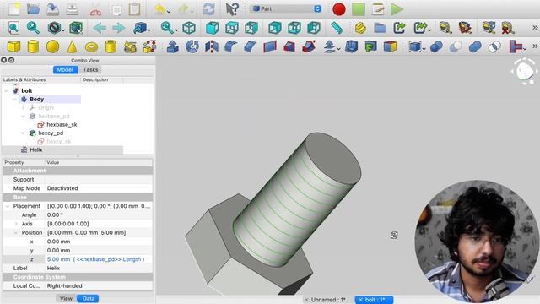Select hexcy_sk sketch in the tree

[x=58, y=141]
